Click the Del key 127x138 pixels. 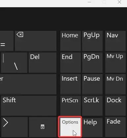[43, 63]
